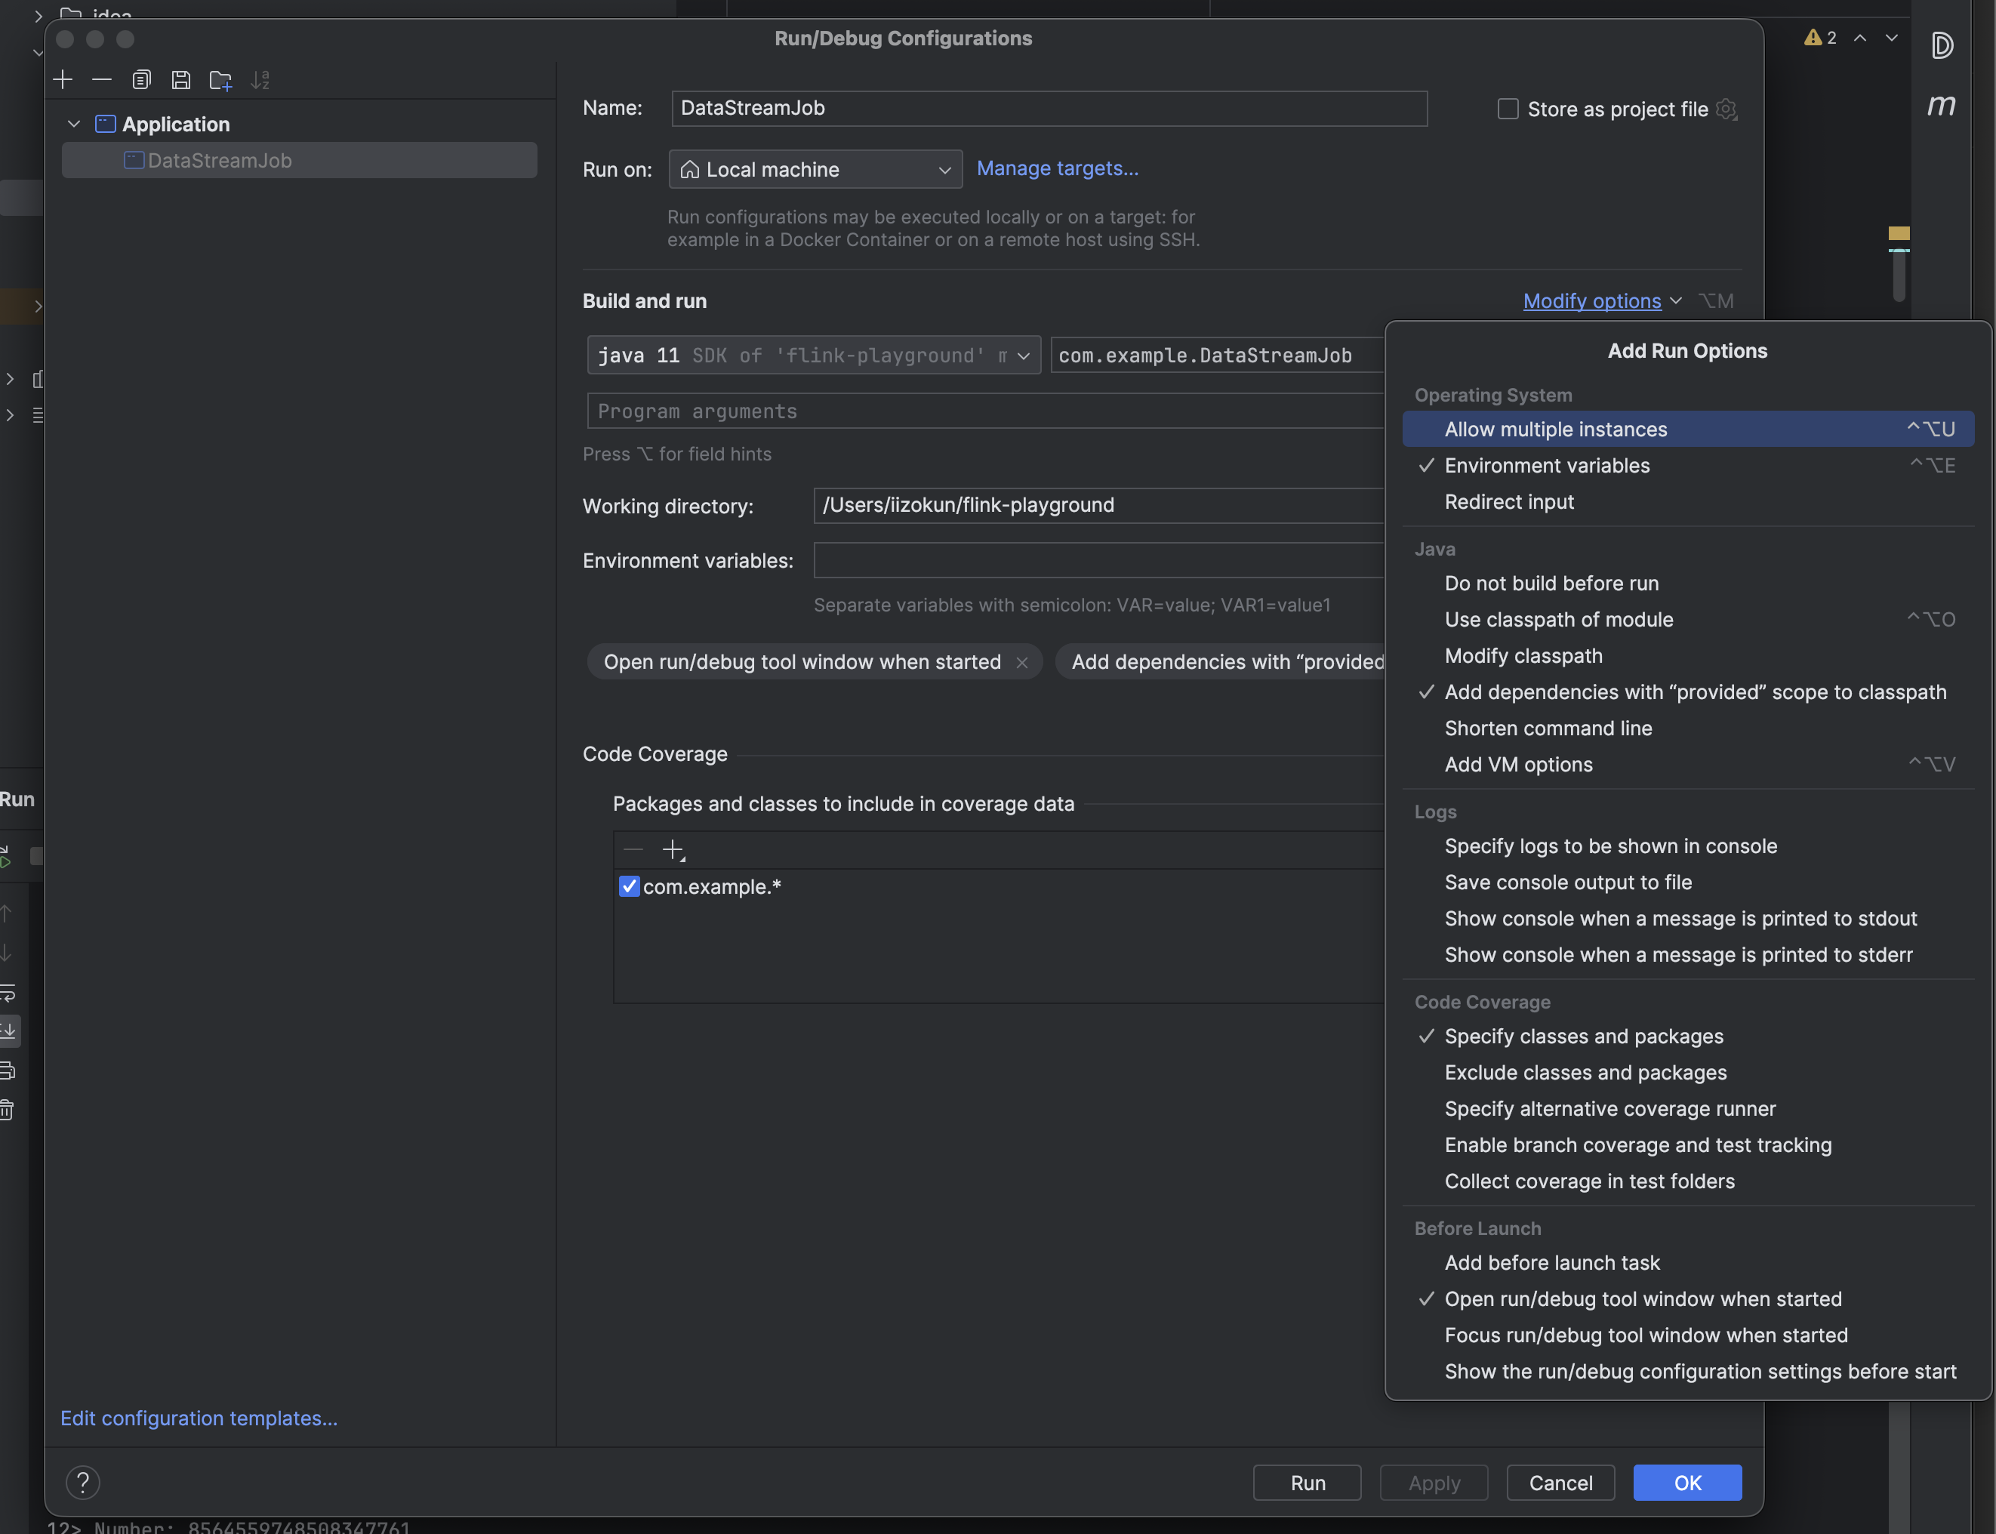
Task: Select Add VM options entry
Action: (x=1688, y=764)
